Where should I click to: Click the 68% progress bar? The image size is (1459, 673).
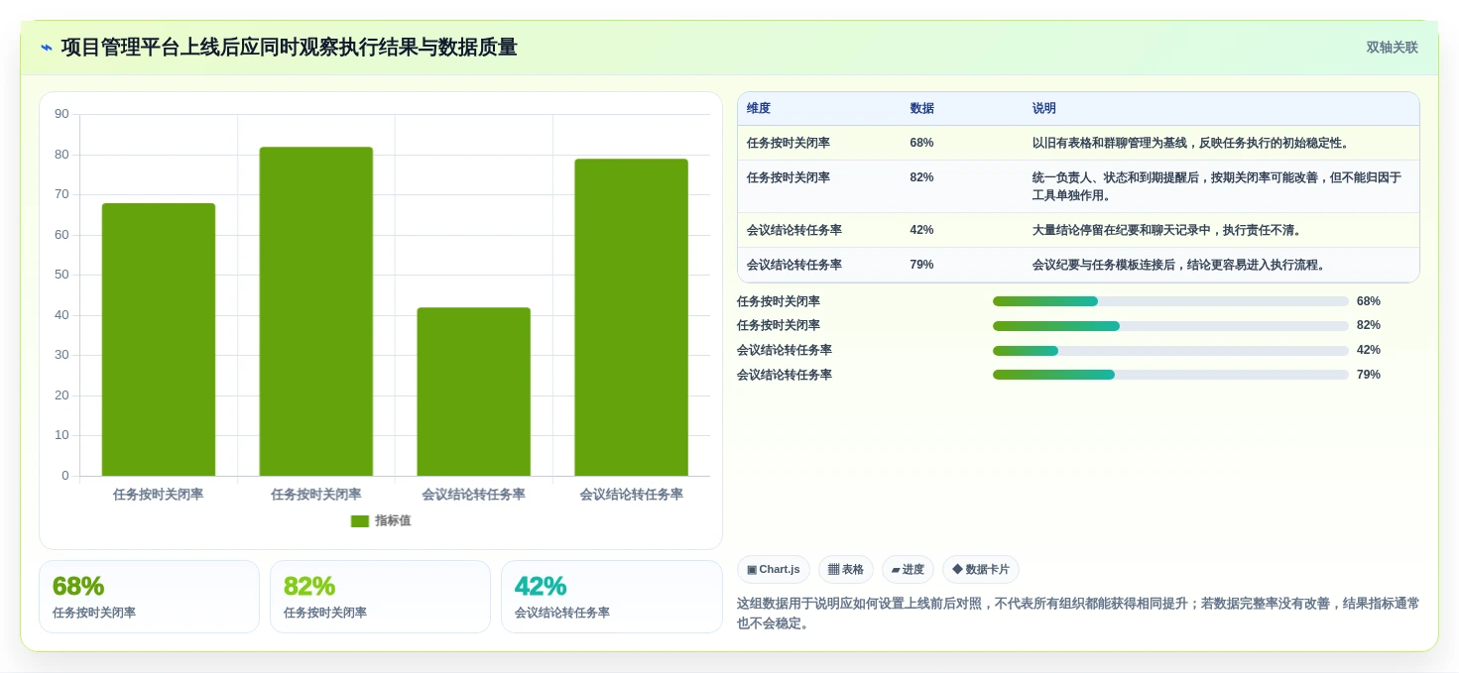1170,301
